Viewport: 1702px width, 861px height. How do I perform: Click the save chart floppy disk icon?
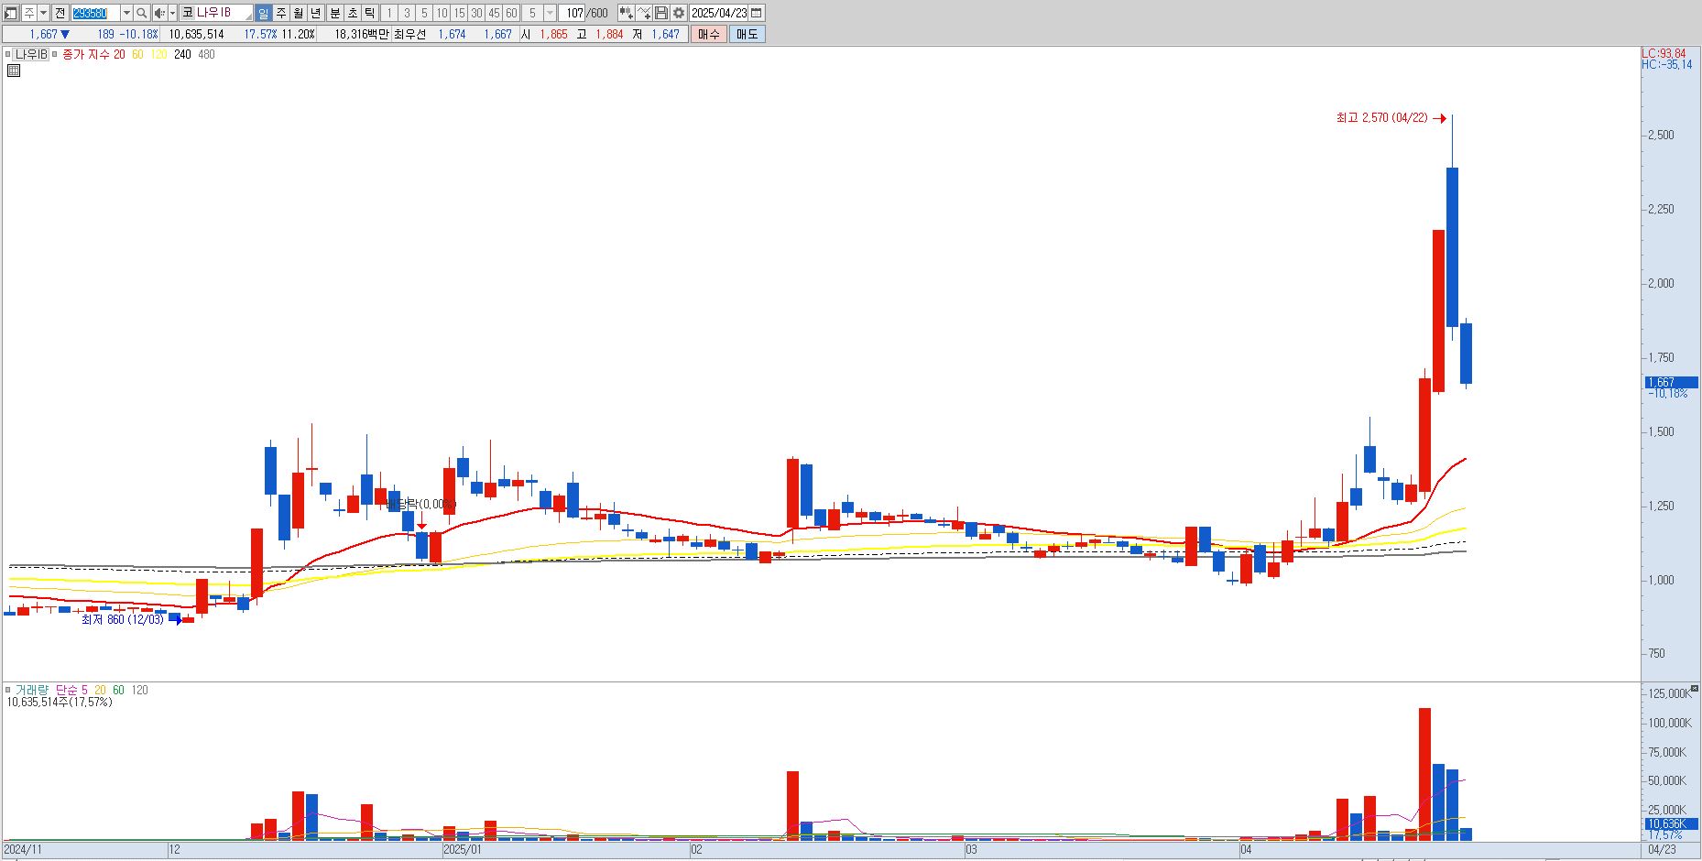tap(661, 13)
